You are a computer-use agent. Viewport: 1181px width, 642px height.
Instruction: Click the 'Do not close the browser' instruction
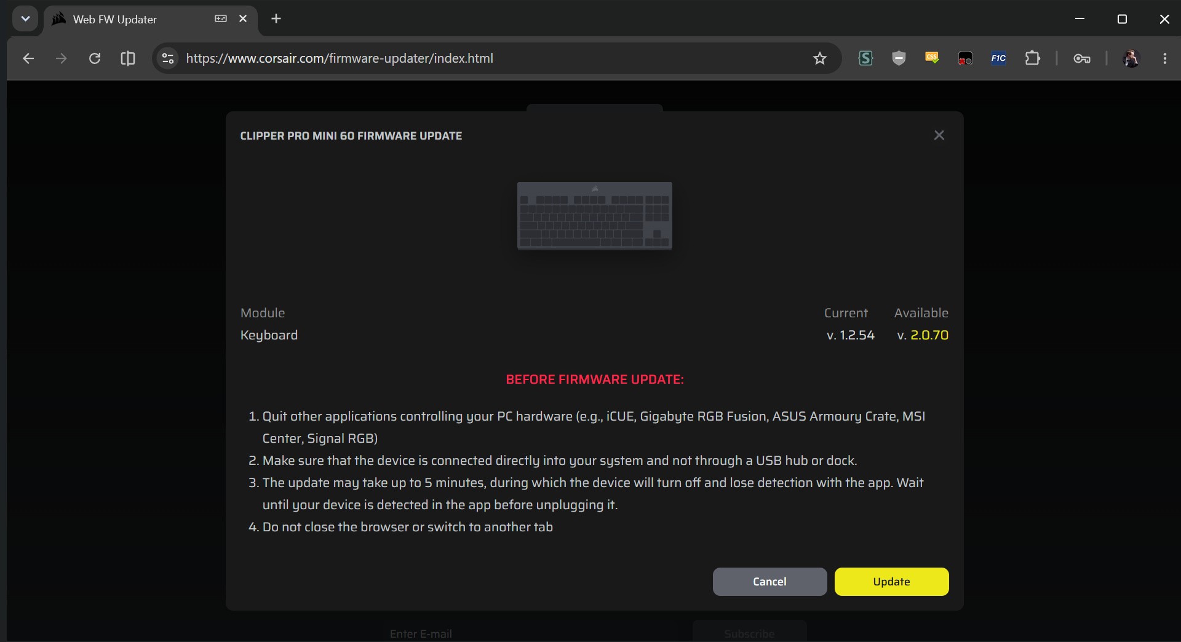click(x=408, y=527)
